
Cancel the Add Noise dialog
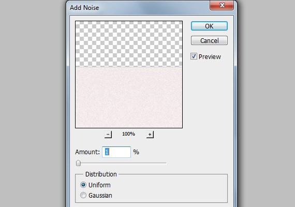point(209,40)
